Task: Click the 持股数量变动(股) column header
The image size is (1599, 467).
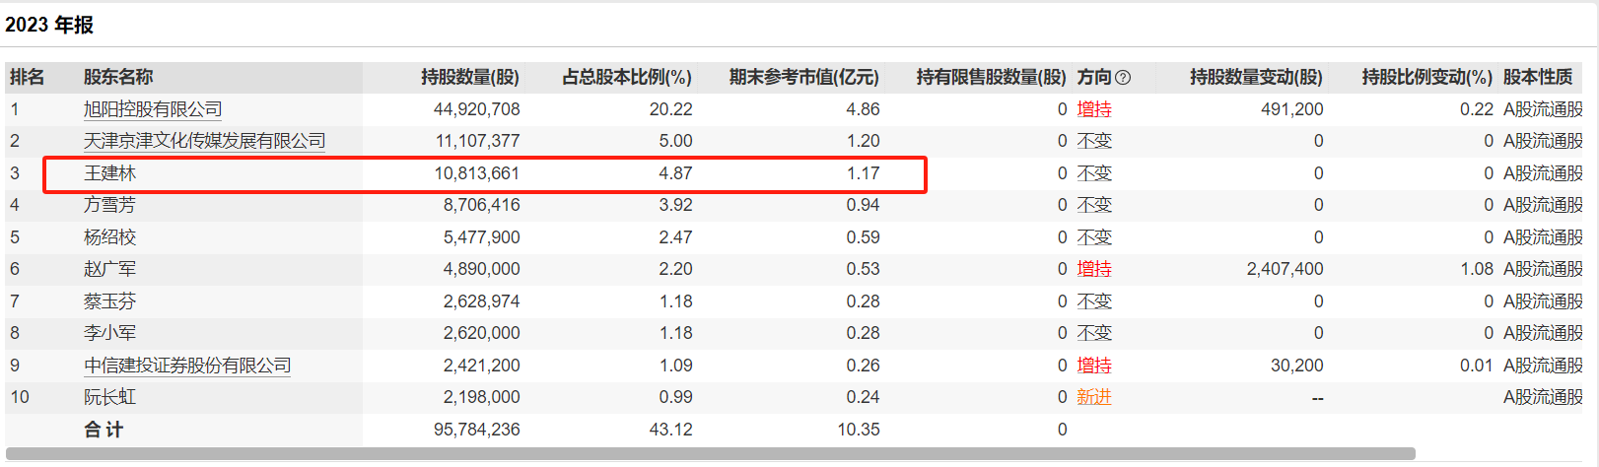Action: pos(1256,77)
